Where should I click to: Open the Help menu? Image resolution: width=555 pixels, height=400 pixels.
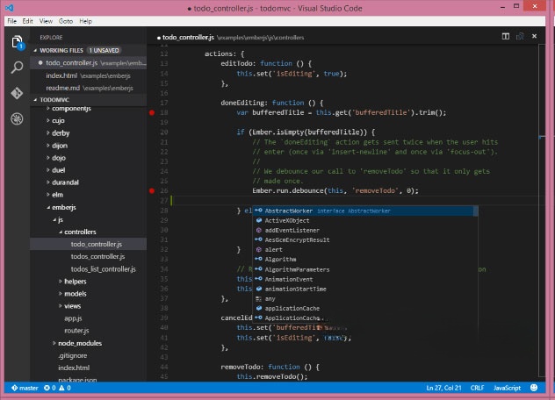[x=86, y=21]
